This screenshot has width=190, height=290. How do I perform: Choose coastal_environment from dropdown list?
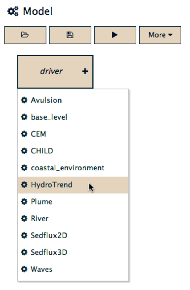73,168
